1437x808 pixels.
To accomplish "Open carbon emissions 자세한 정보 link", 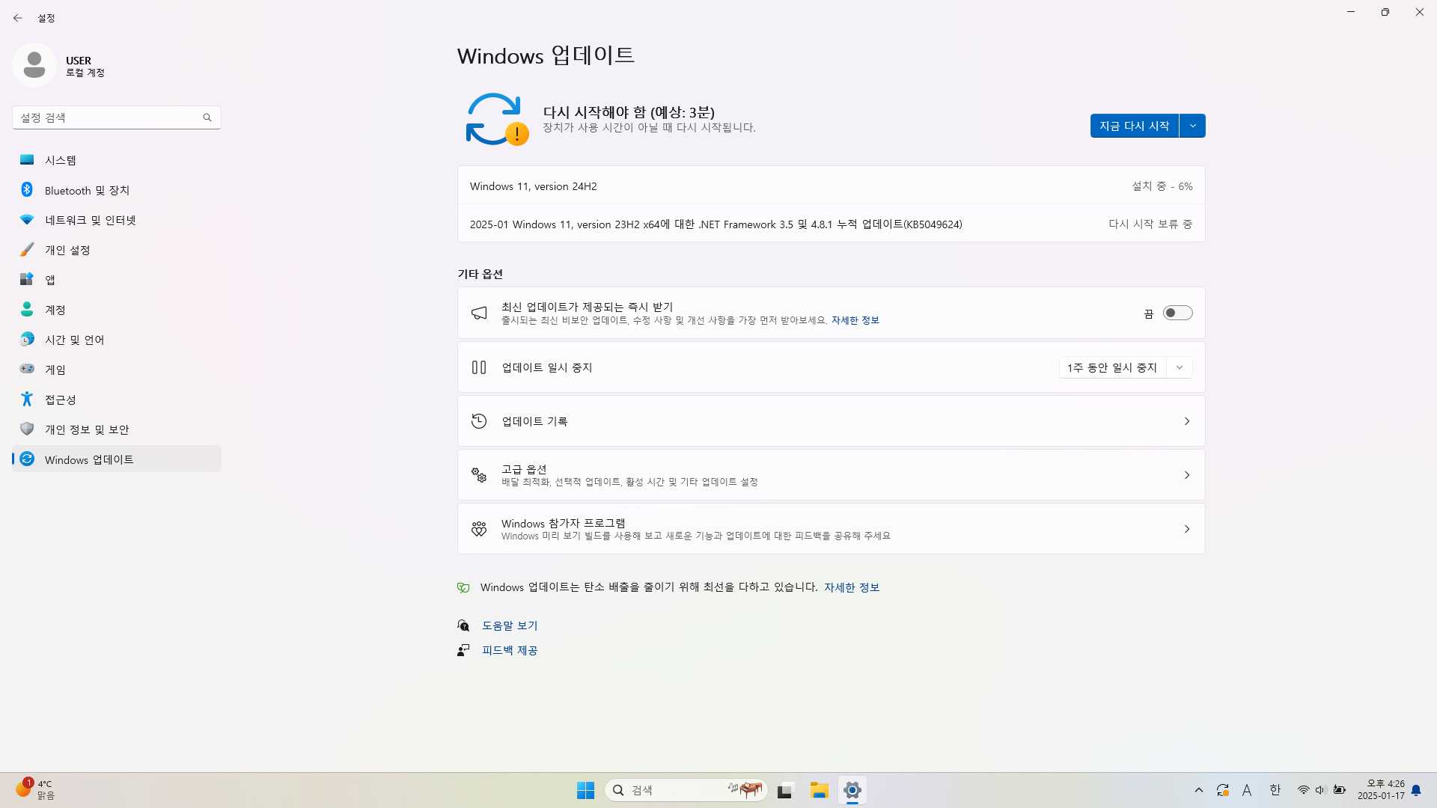I will [852, 587].
